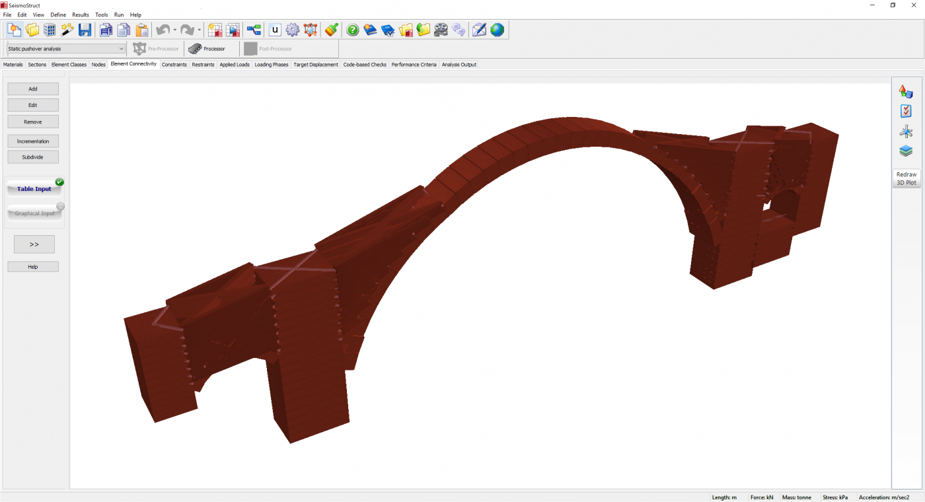Expand the redo history dropdown arrow
Screen dimensions: 925x502
click(x=200, y=30)
